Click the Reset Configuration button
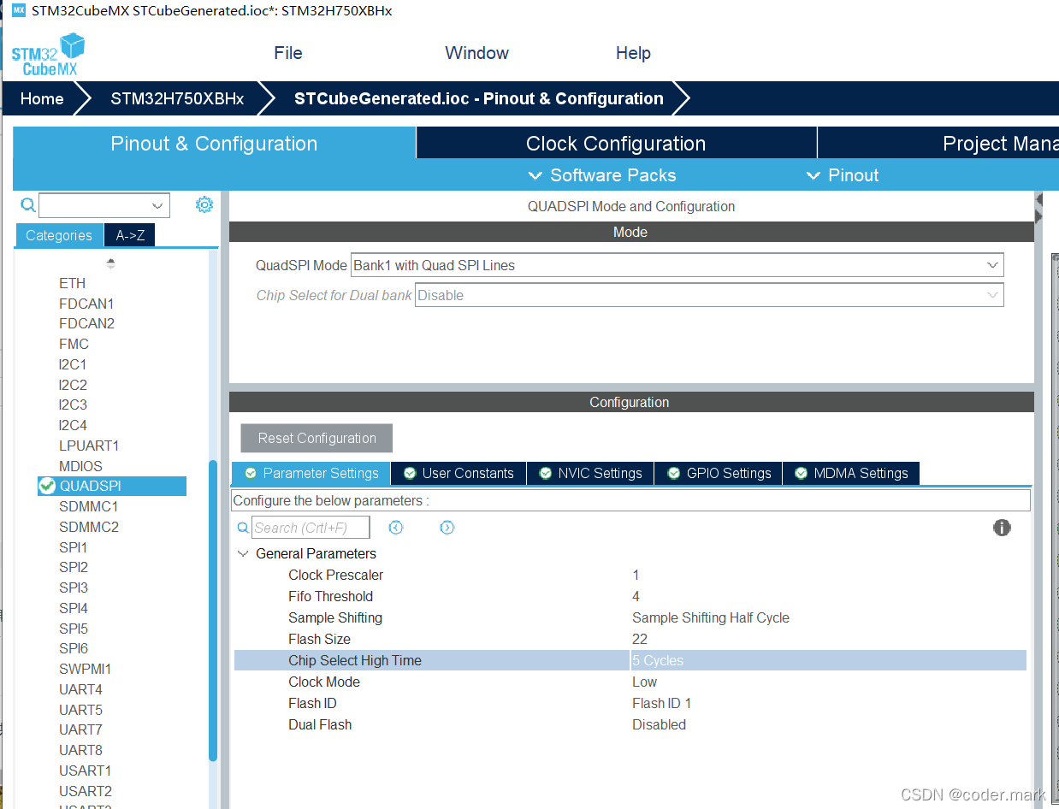Image resolution: width=1059 pixels, height=809 pixels. [317, 438]
